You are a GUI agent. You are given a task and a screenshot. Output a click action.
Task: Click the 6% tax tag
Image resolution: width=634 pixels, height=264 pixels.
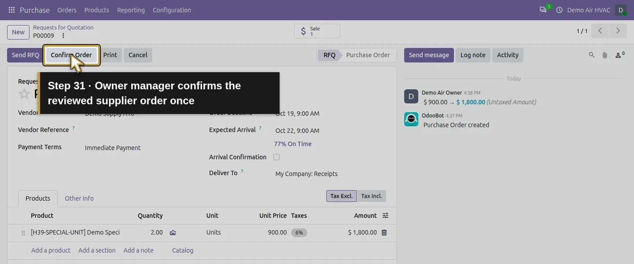tap(299, 233)
